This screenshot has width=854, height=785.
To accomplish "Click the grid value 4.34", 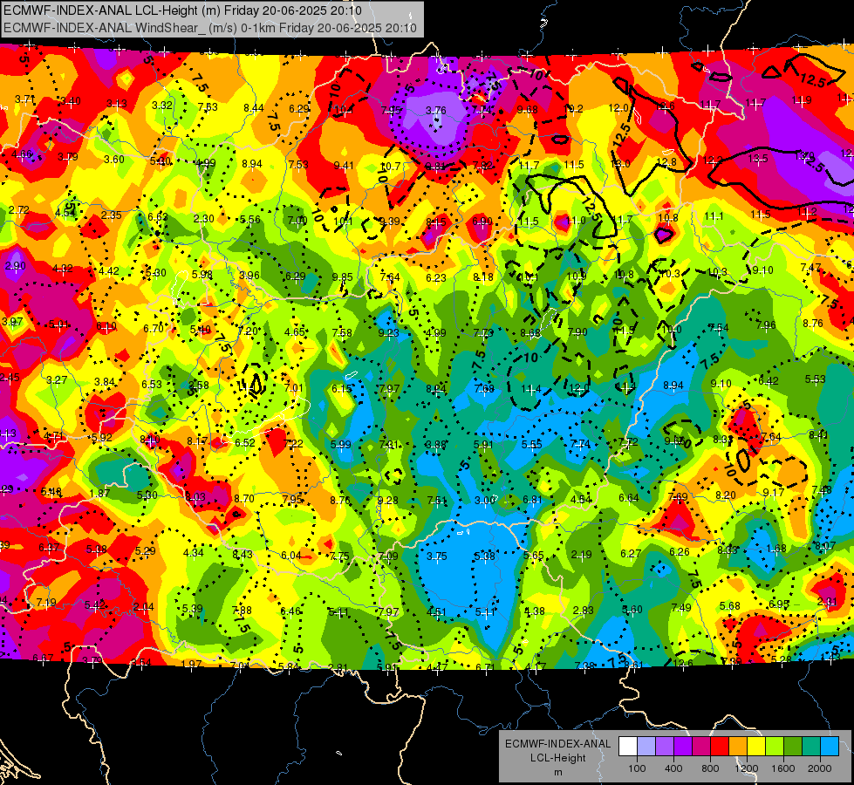I will coord(194,552).
